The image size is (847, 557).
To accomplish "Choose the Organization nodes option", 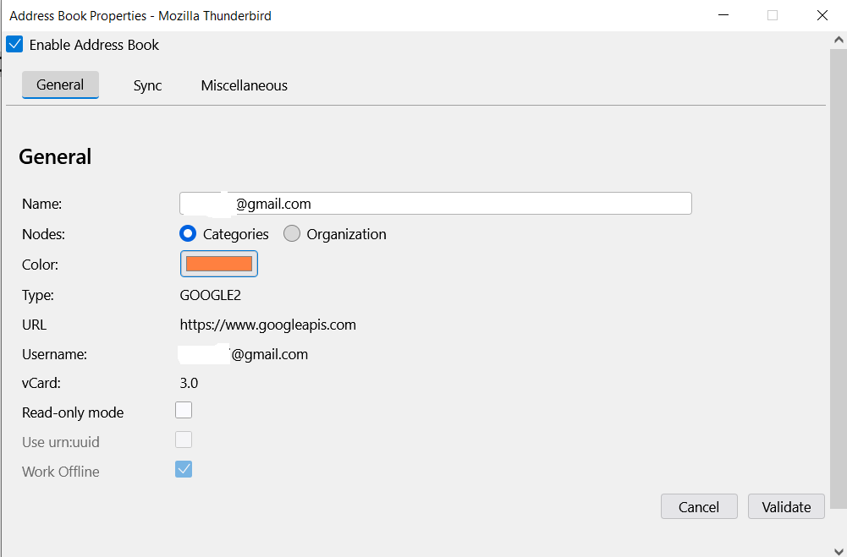I will [292, 233].
